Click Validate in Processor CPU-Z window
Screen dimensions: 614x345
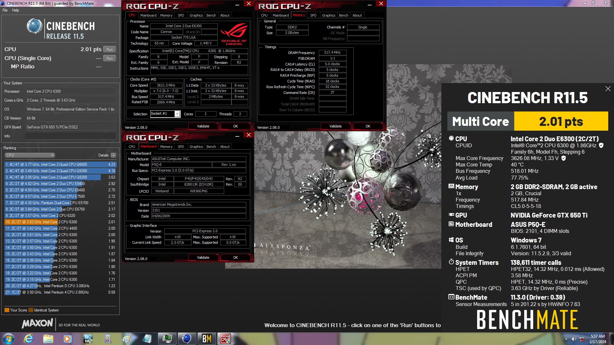pyautogui.click(x=203, y=126)
